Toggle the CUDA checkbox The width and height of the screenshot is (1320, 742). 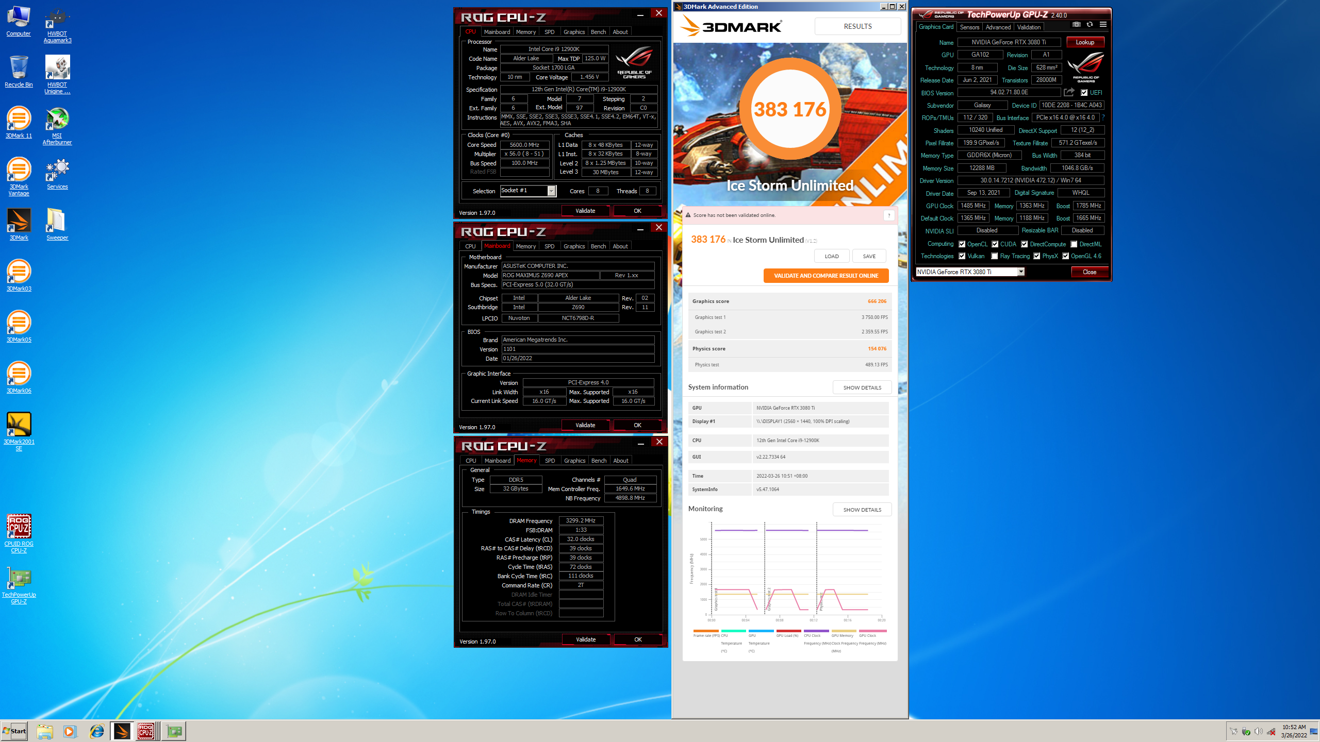tap(995, 244)
